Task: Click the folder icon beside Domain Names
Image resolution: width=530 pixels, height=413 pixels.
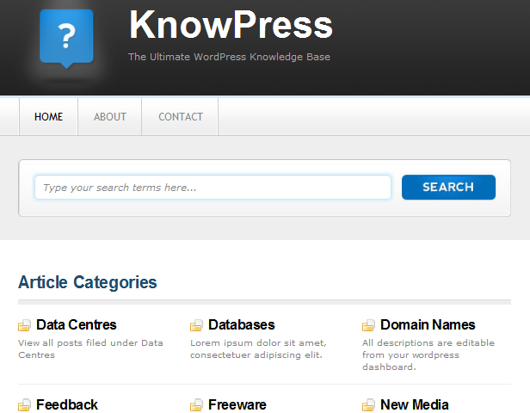Action: (x=368, y=325)
